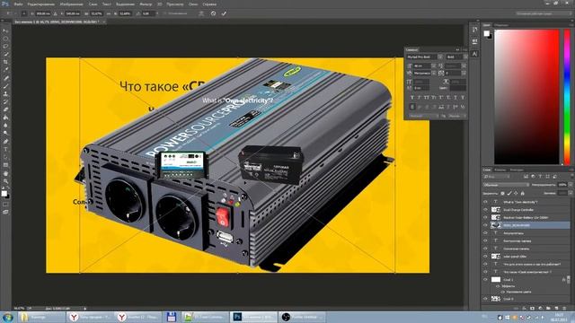This screenshot has height=323, width=575.
Task: Filter layers by pixel layers icon
Action: 526,177
